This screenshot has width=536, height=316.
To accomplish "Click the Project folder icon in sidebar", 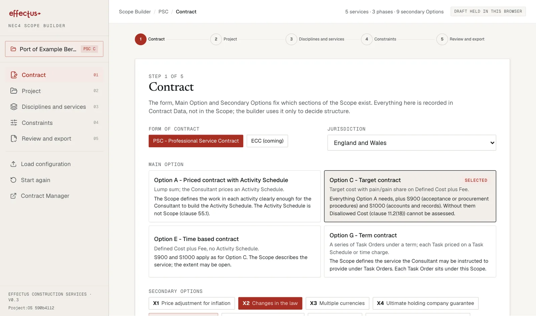I will pos(14,91).
